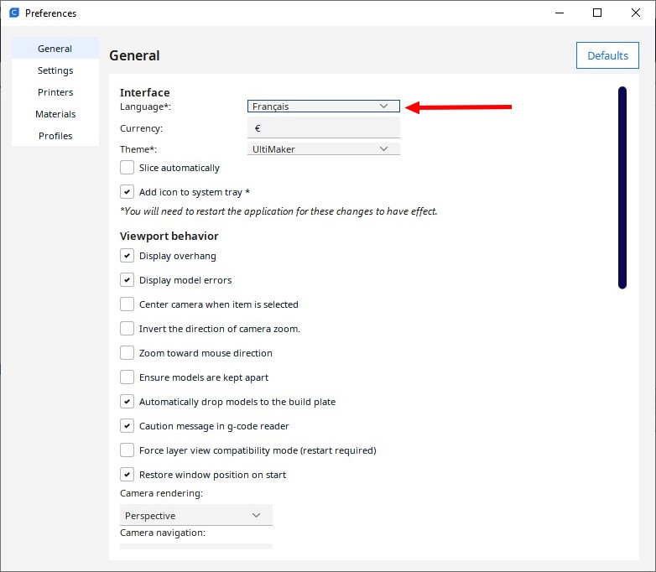Viewport: 656px width, 572px height.
Task: Disable Display overhang checkbox
Action: (128, 256)
